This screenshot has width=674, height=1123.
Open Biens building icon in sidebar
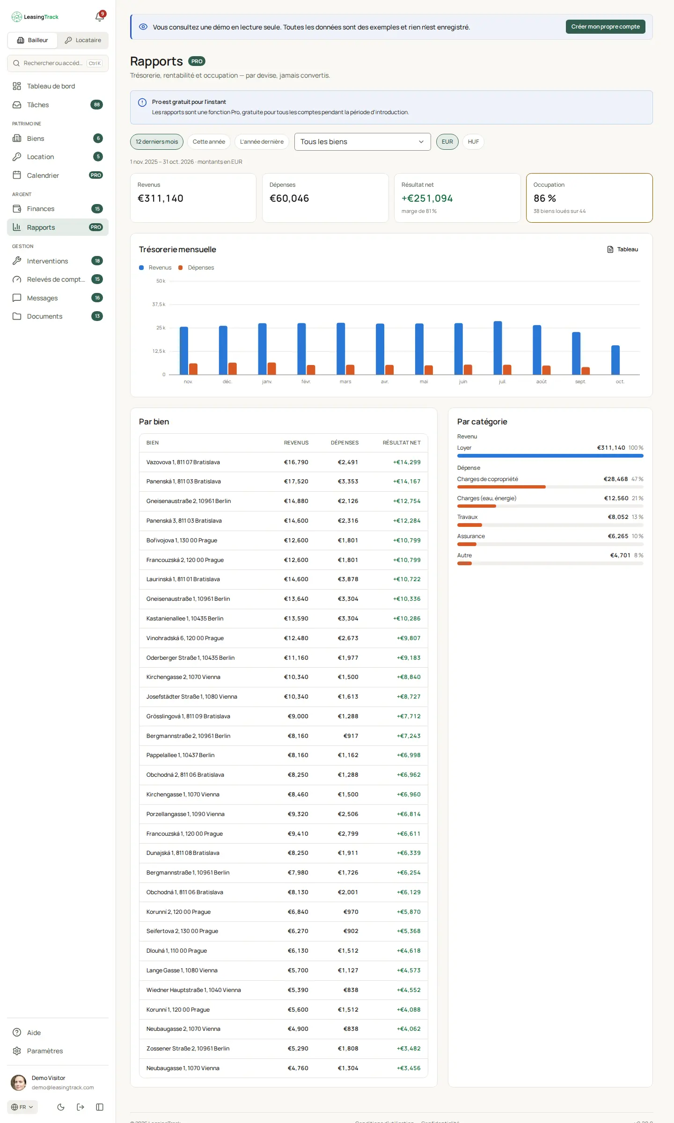(17, 139)
